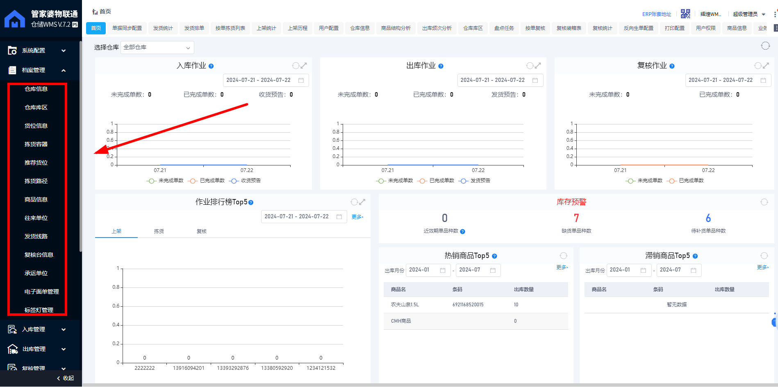This screenshot has width=778, height=387.
Task: Click the 档案管理 document icon in sidebar
Action: pos(12,70)
